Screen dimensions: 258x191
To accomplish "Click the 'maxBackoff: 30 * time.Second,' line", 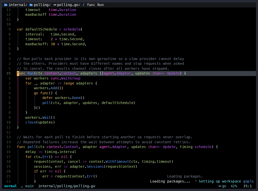I will click(56, 44).
